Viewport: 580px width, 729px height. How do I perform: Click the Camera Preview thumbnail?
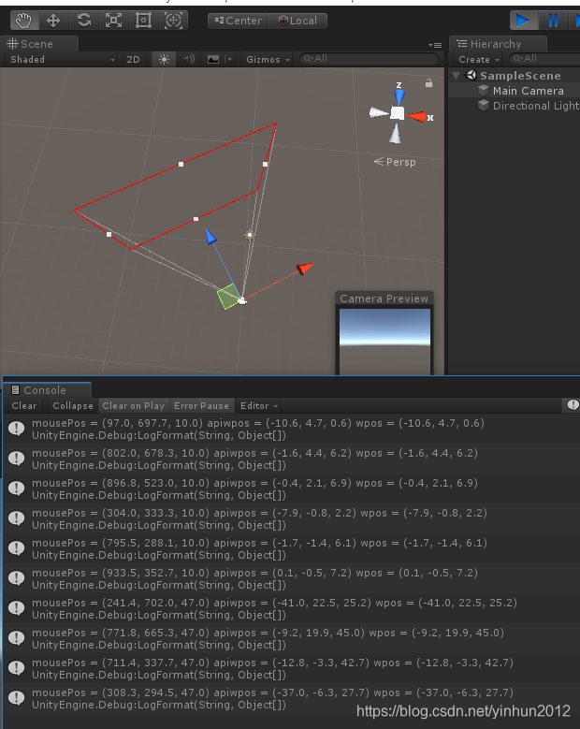click(384, 341)
